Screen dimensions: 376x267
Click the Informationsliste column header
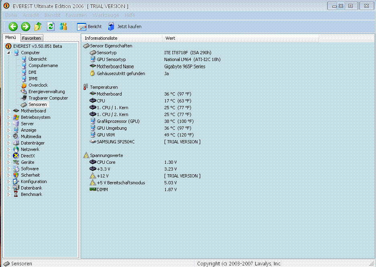(x=122, y=38)
